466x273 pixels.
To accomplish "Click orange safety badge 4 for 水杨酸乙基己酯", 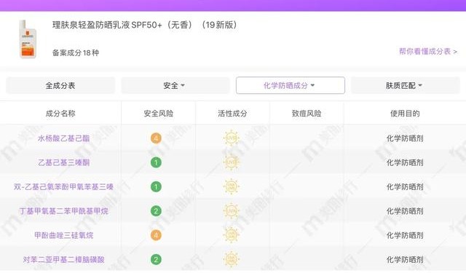I will pyautogui.click(x=156, y=138).
